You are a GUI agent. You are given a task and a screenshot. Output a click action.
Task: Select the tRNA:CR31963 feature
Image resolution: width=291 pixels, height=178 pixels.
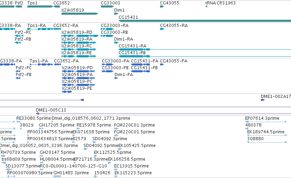tap(207, 6)
